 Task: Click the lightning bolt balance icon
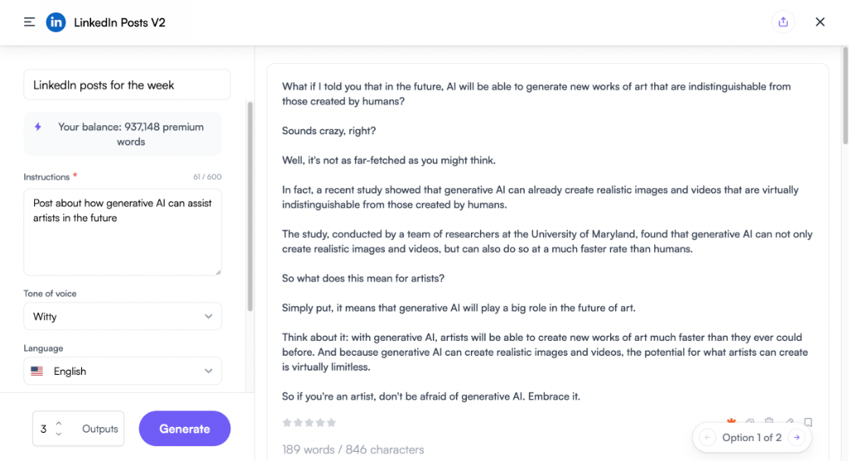pyautogui.click(x=38, y=127)
